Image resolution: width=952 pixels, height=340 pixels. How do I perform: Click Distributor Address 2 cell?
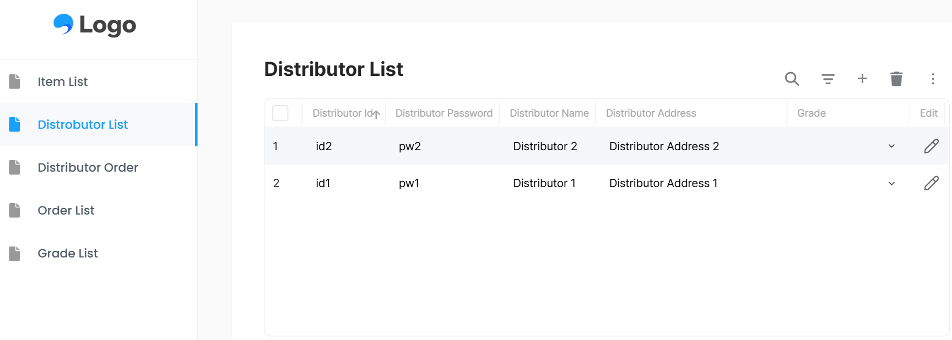click(664, 146)
